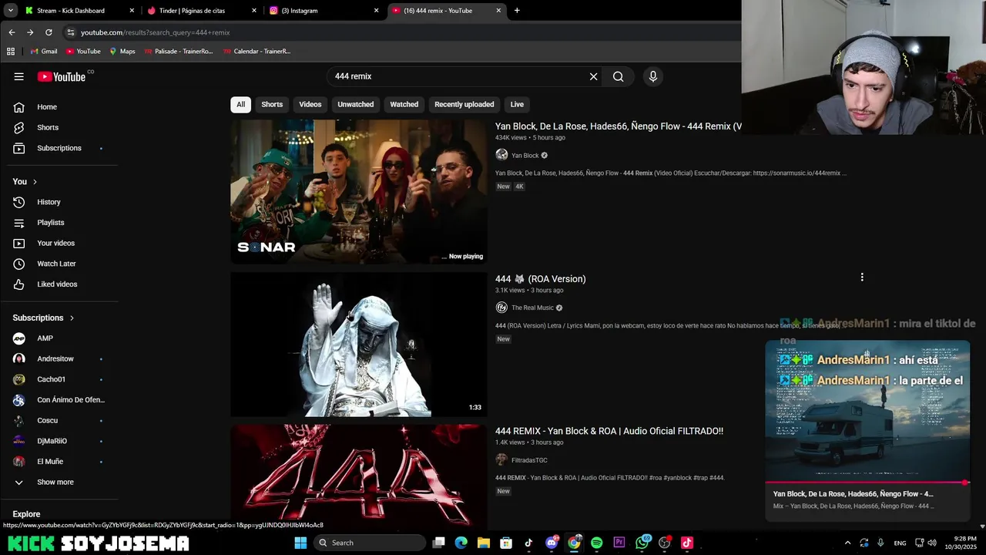Screen dimensions: 986x555
Task: Click the Windows taskbar search box
Action: point(370,543)
